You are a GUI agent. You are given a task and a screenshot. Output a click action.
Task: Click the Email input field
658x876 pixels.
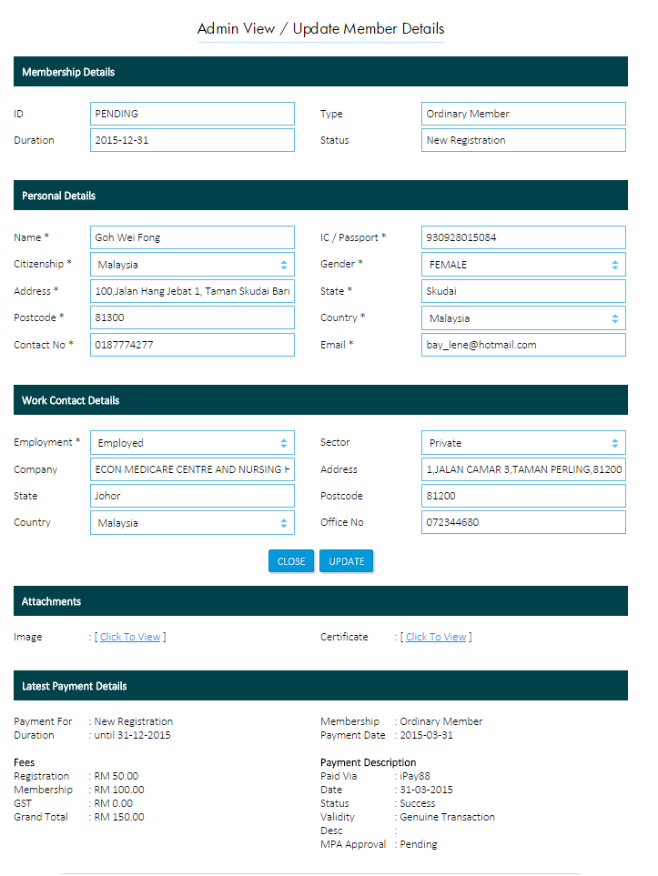click(523, 345)
